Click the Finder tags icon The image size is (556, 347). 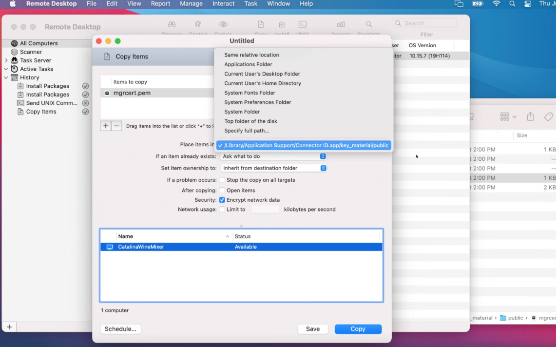(x=549, y=116)
